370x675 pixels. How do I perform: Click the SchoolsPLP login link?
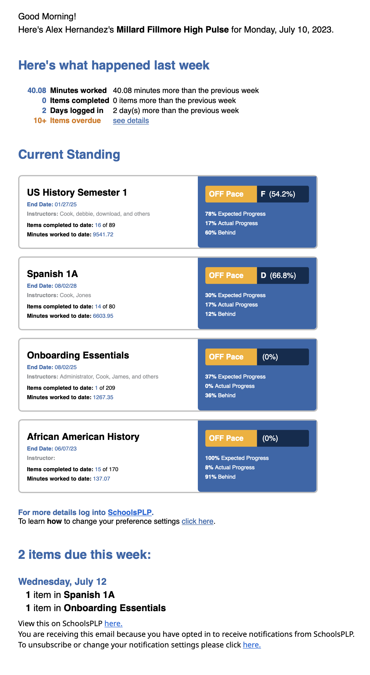[x=130, y=512]
